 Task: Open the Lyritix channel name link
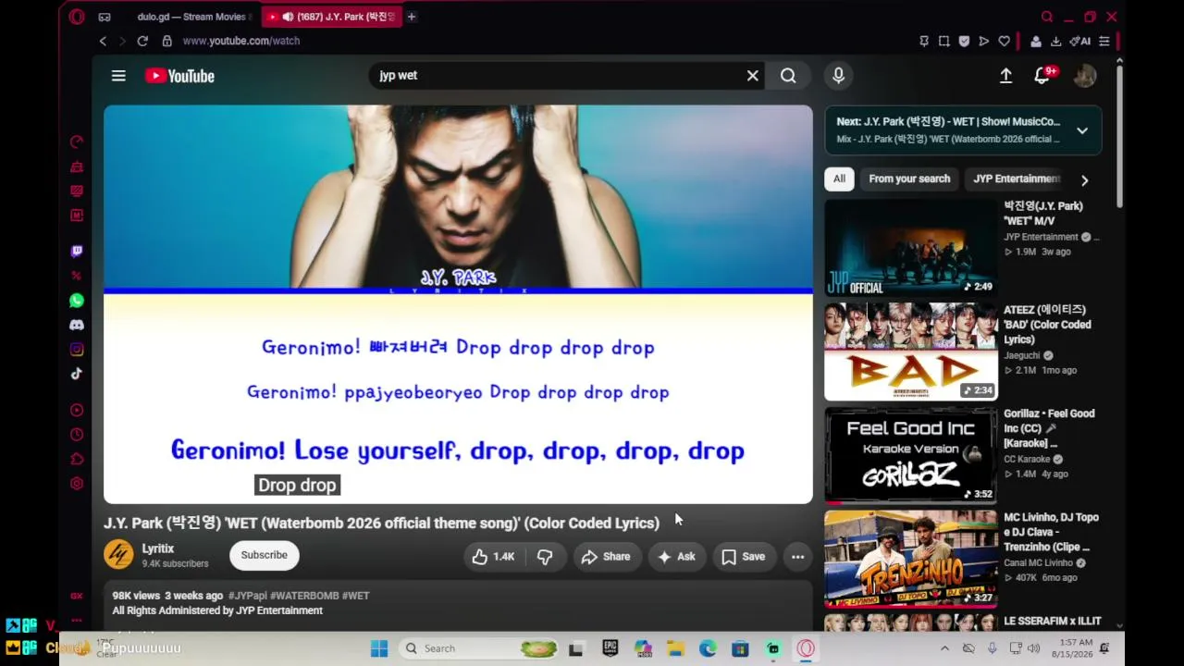point(158,549)
